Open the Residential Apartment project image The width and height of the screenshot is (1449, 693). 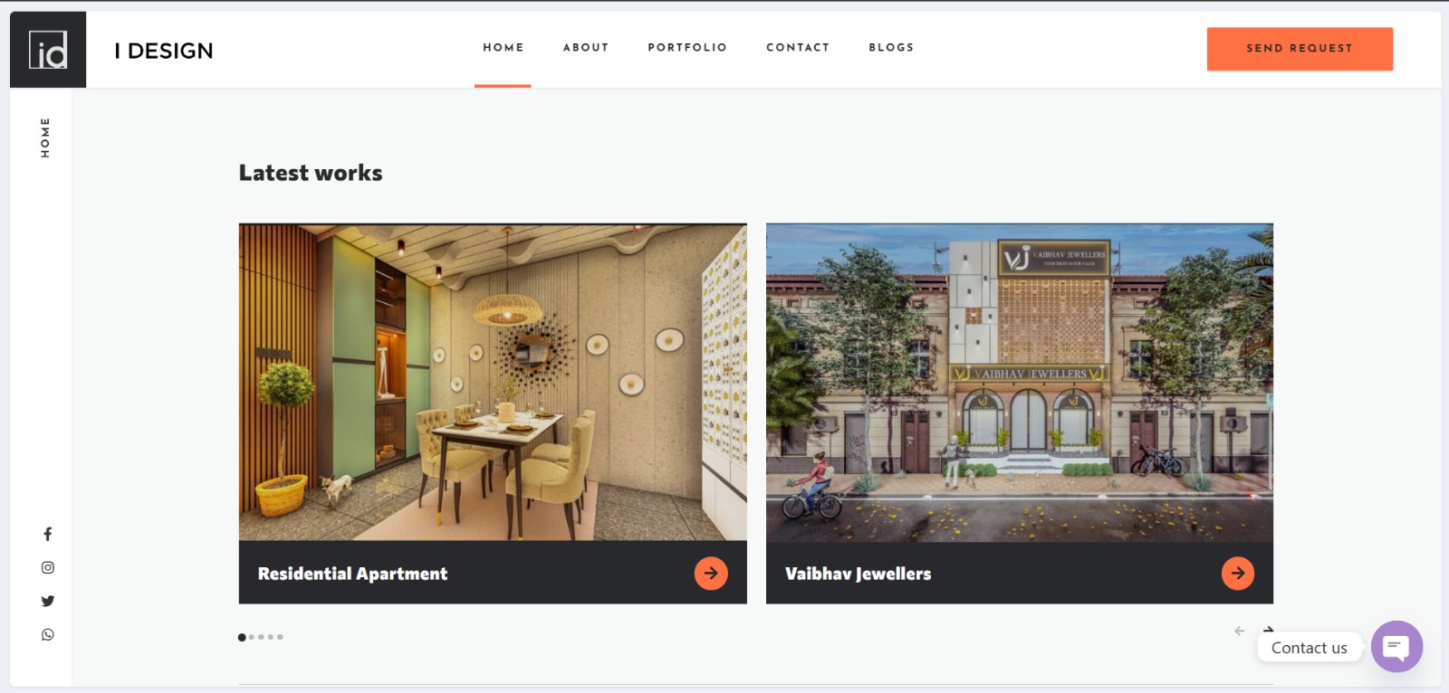(x=493, y=383)
